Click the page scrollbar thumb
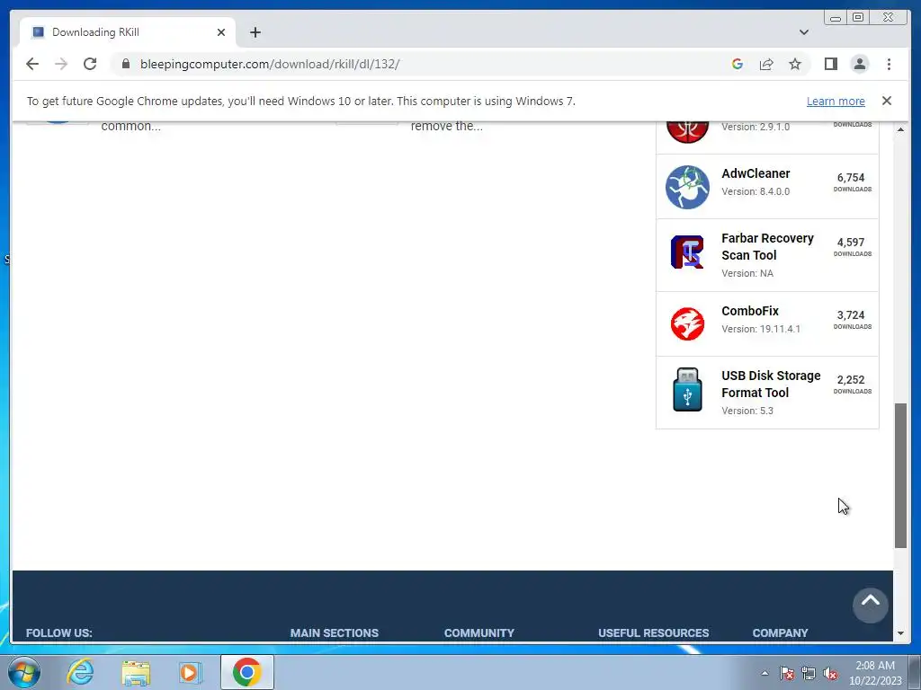Image resolution: width=921 pixels, height=690 pixels. point(900,475)
